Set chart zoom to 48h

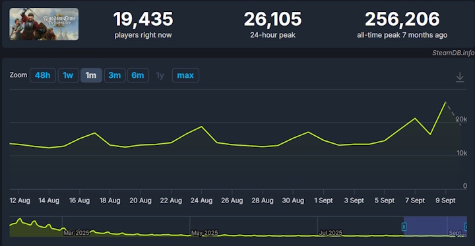[x=43, y=75]
